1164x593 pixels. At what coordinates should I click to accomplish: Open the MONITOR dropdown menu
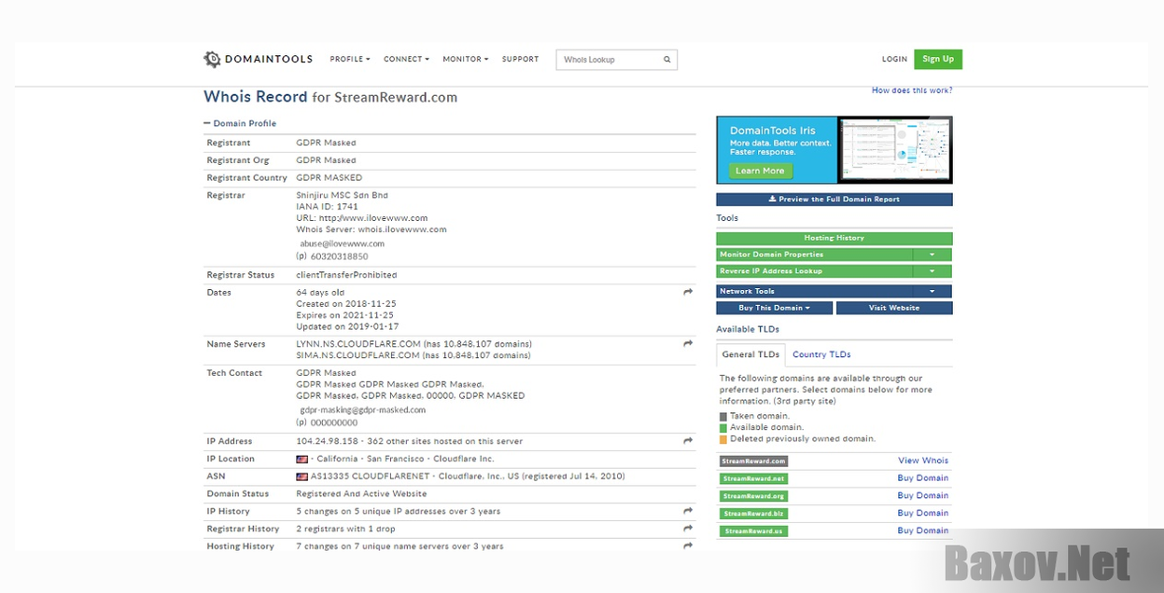[466, 60]
